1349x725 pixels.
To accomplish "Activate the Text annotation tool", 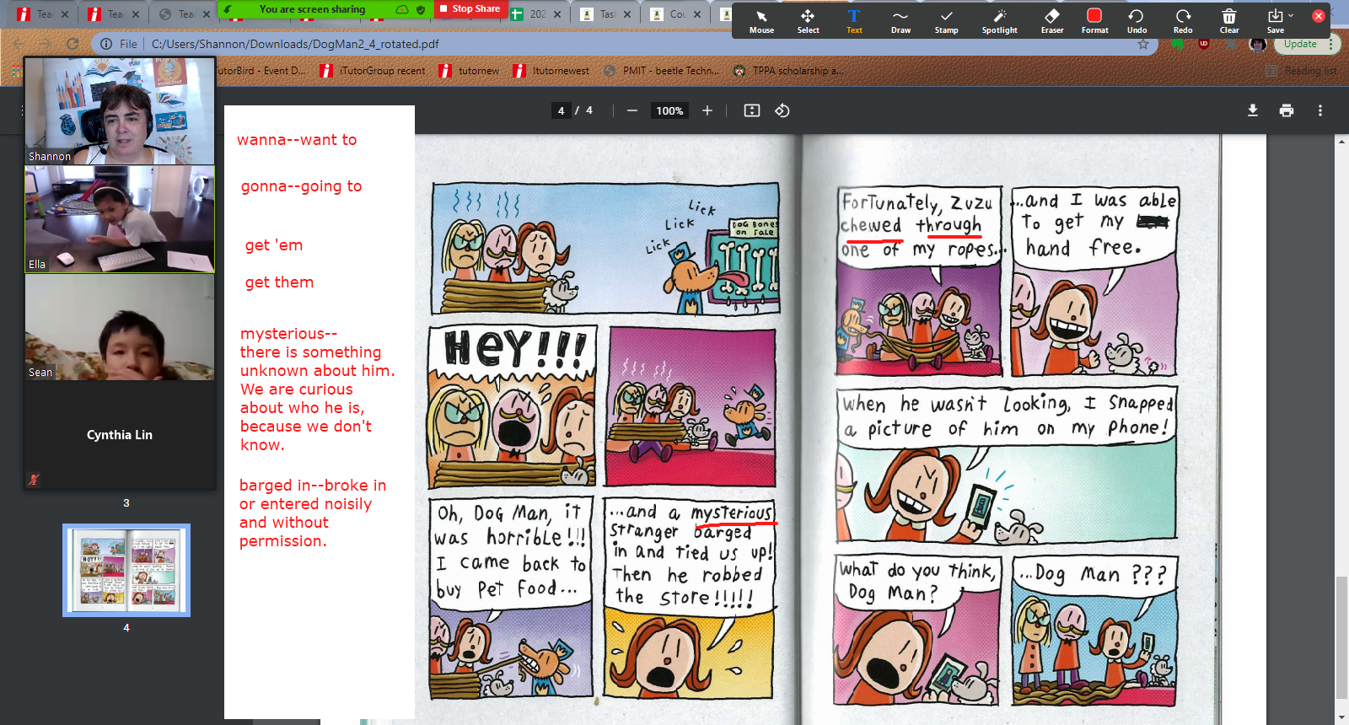I will (x=854, y=21).
